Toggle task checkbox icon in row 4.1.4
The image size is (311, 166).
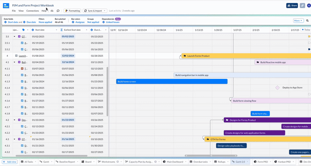tap(22, 88)
